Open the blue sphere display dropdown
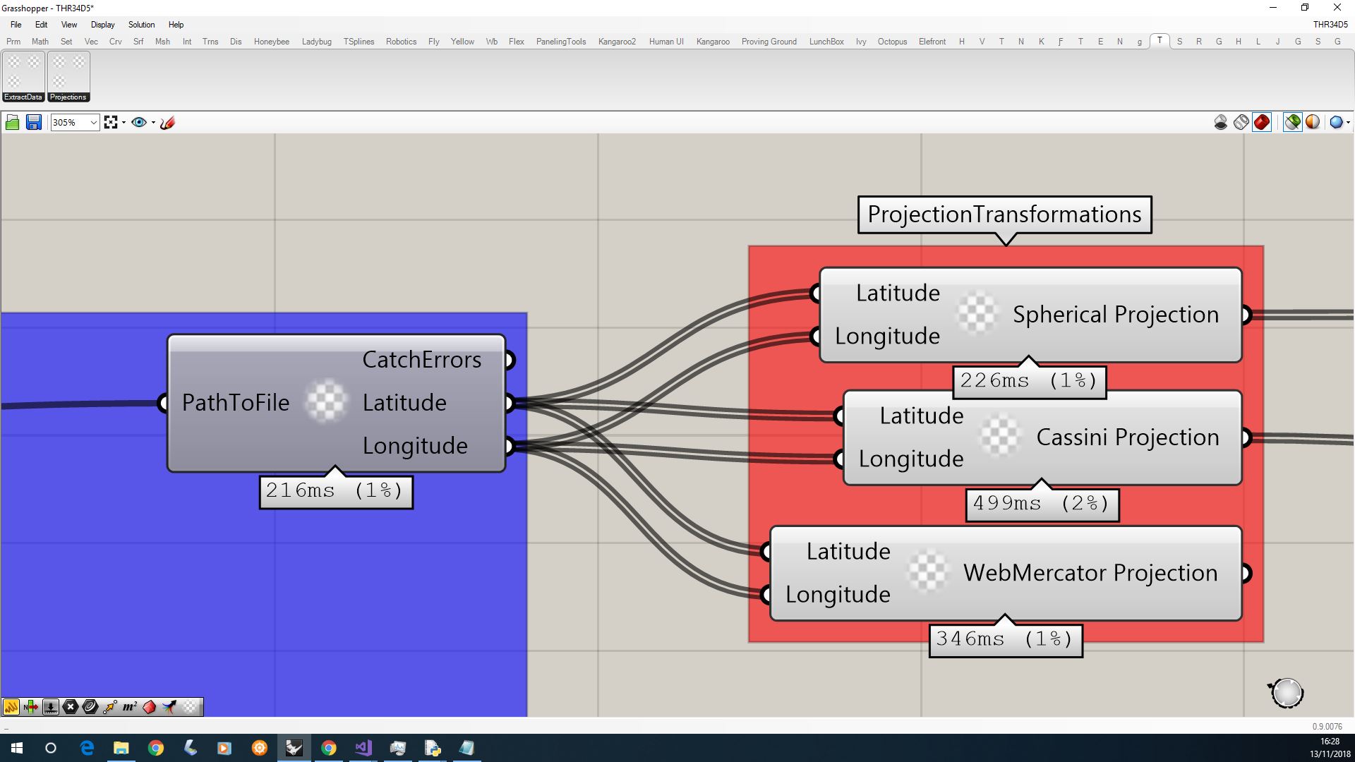Screen dimensions: 1355x762 (x=1347, y=122)
